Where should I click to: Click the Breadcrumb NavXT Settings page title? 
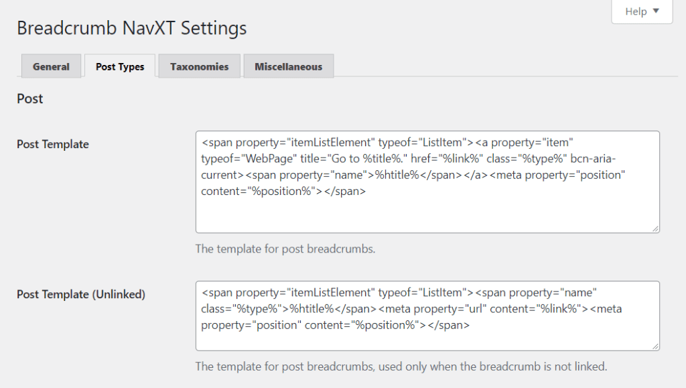132,27
